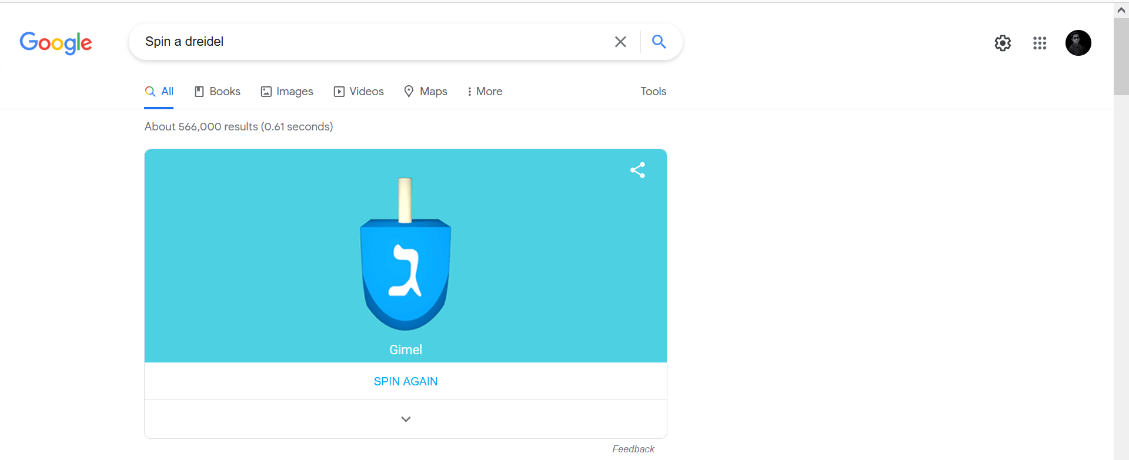Click the Feedback link

(633, 449)
